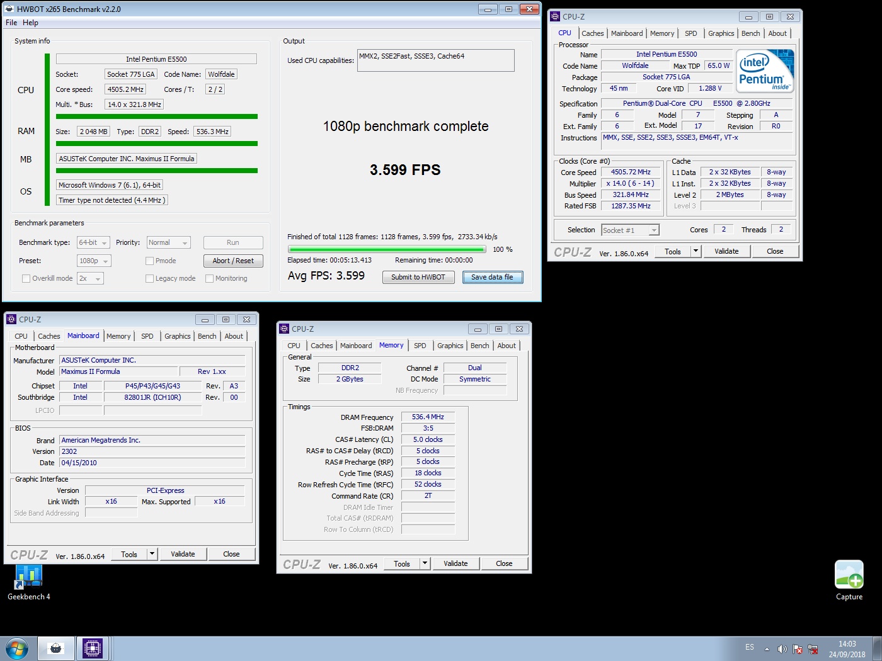Expand Tools arrow in top-right CPU-Z
This screenshot has width=882, height=661.
click(x=696, y=251)
